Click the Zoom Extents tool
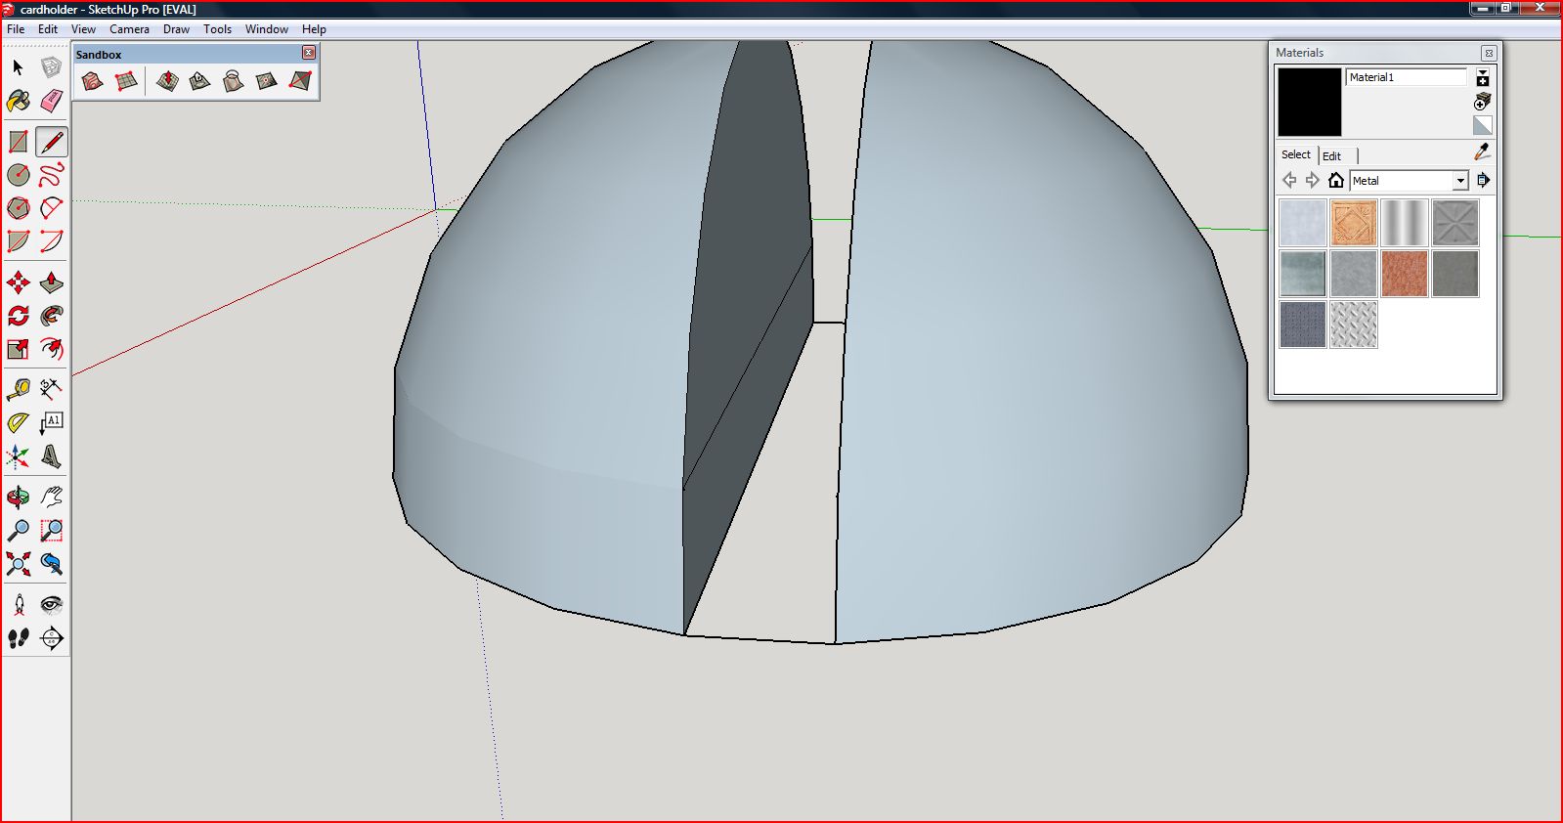Screen dimensions: 1563x823 click(x=19, y=564)
